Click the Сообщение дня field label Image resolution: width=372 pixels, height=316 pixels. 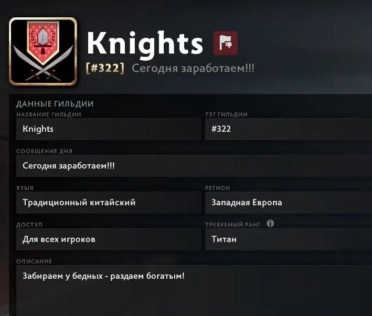coord(45,151)
